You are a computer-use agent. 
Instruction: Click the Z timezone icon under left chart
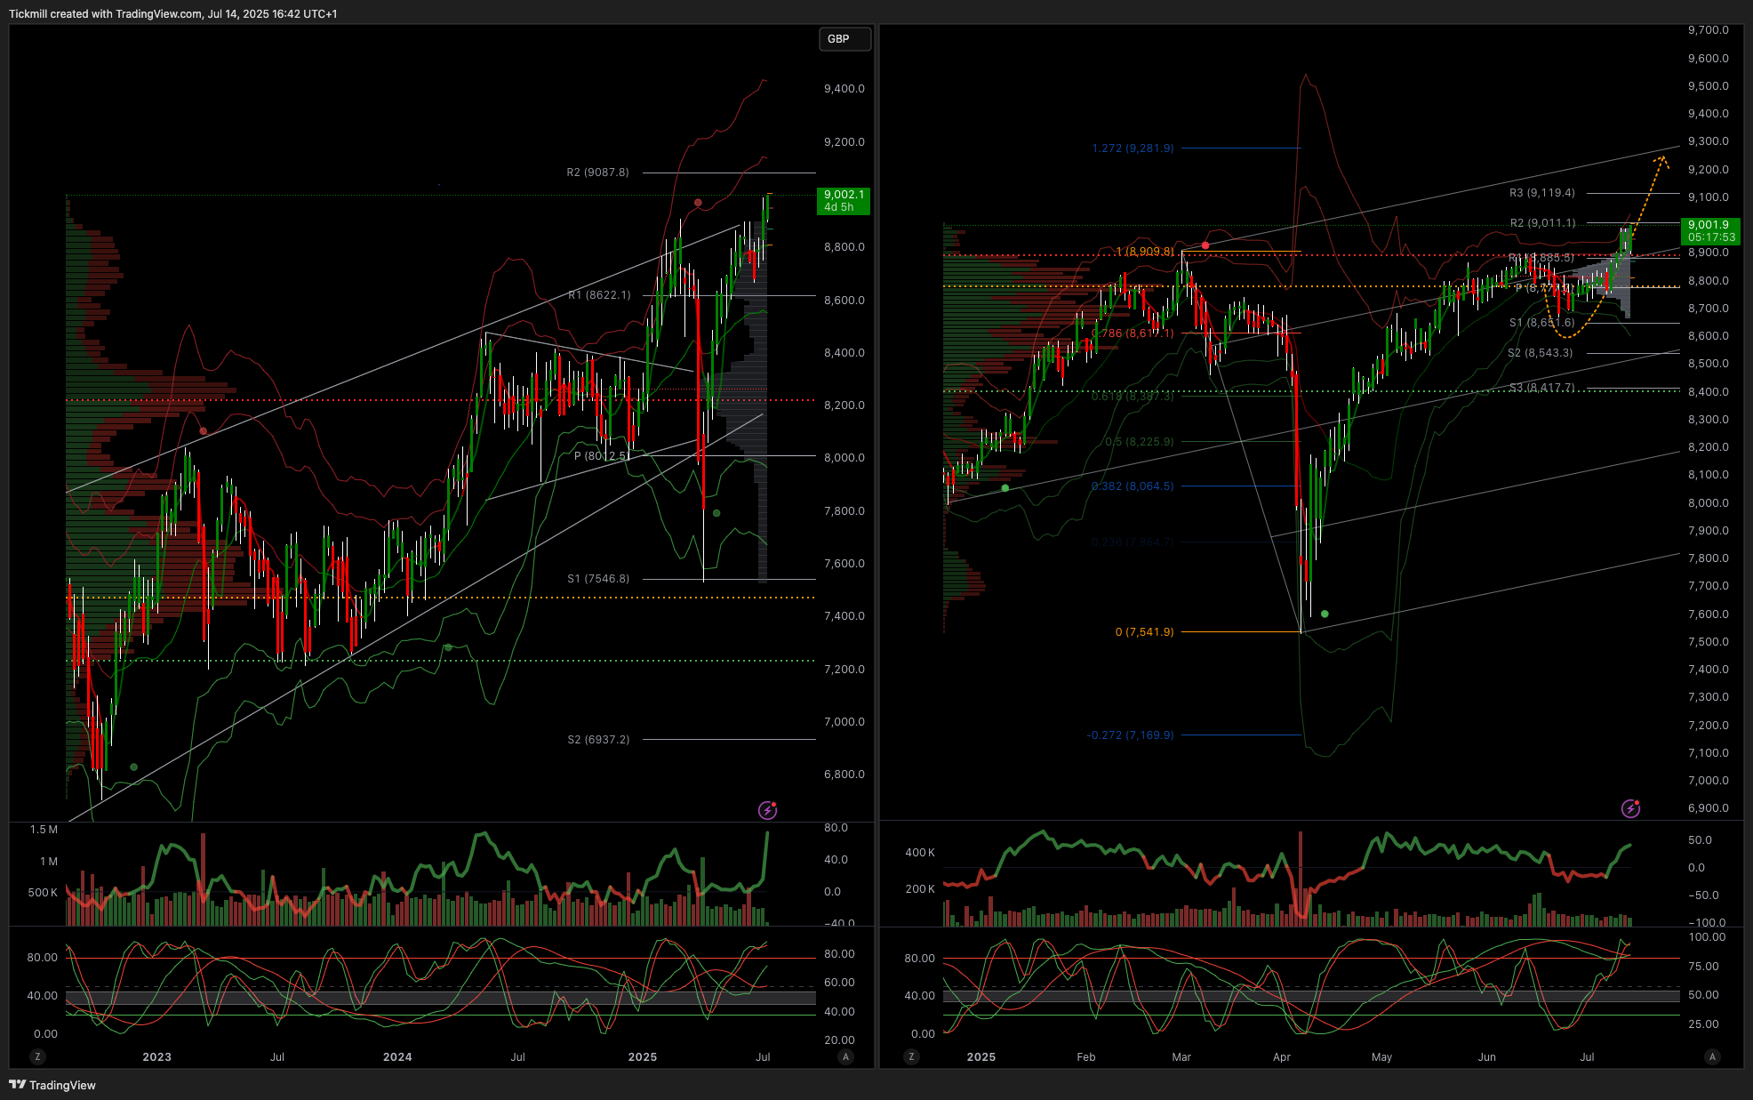tap(37, 1056)
